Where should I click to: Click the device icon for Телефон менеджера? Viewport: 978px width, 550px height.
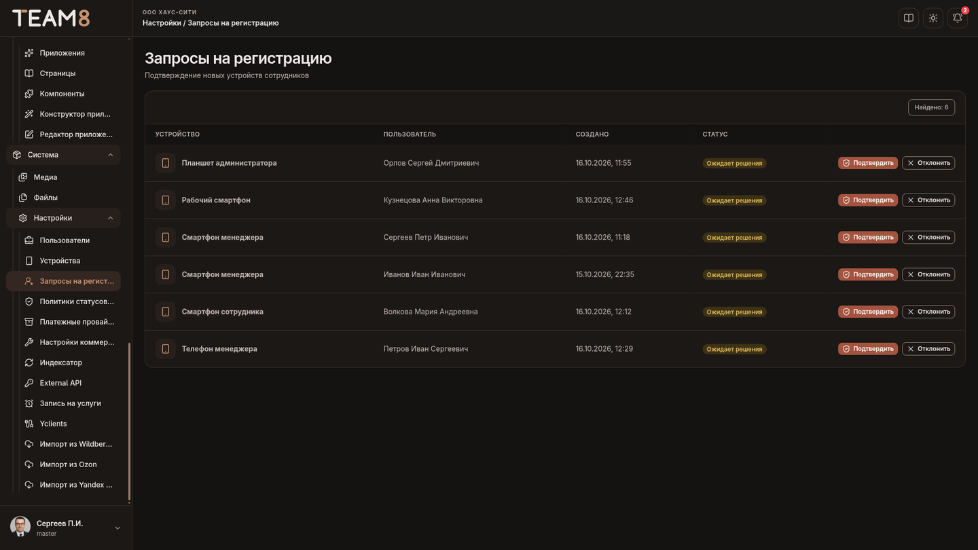click(165, 349)
